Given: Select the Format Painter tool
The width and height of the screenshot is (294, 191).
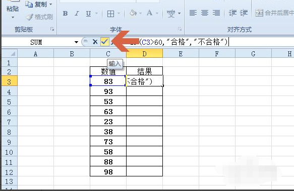Looking at the screenshot, I should 39,17.
